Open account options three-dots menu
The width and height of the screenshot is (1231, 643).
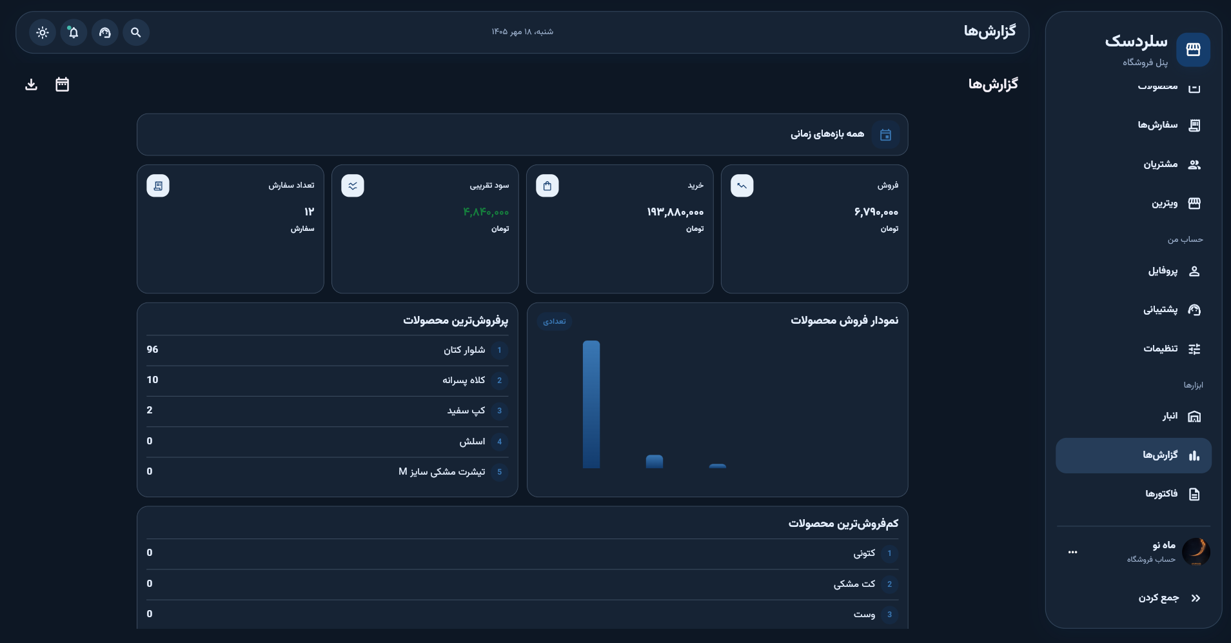1072,552
